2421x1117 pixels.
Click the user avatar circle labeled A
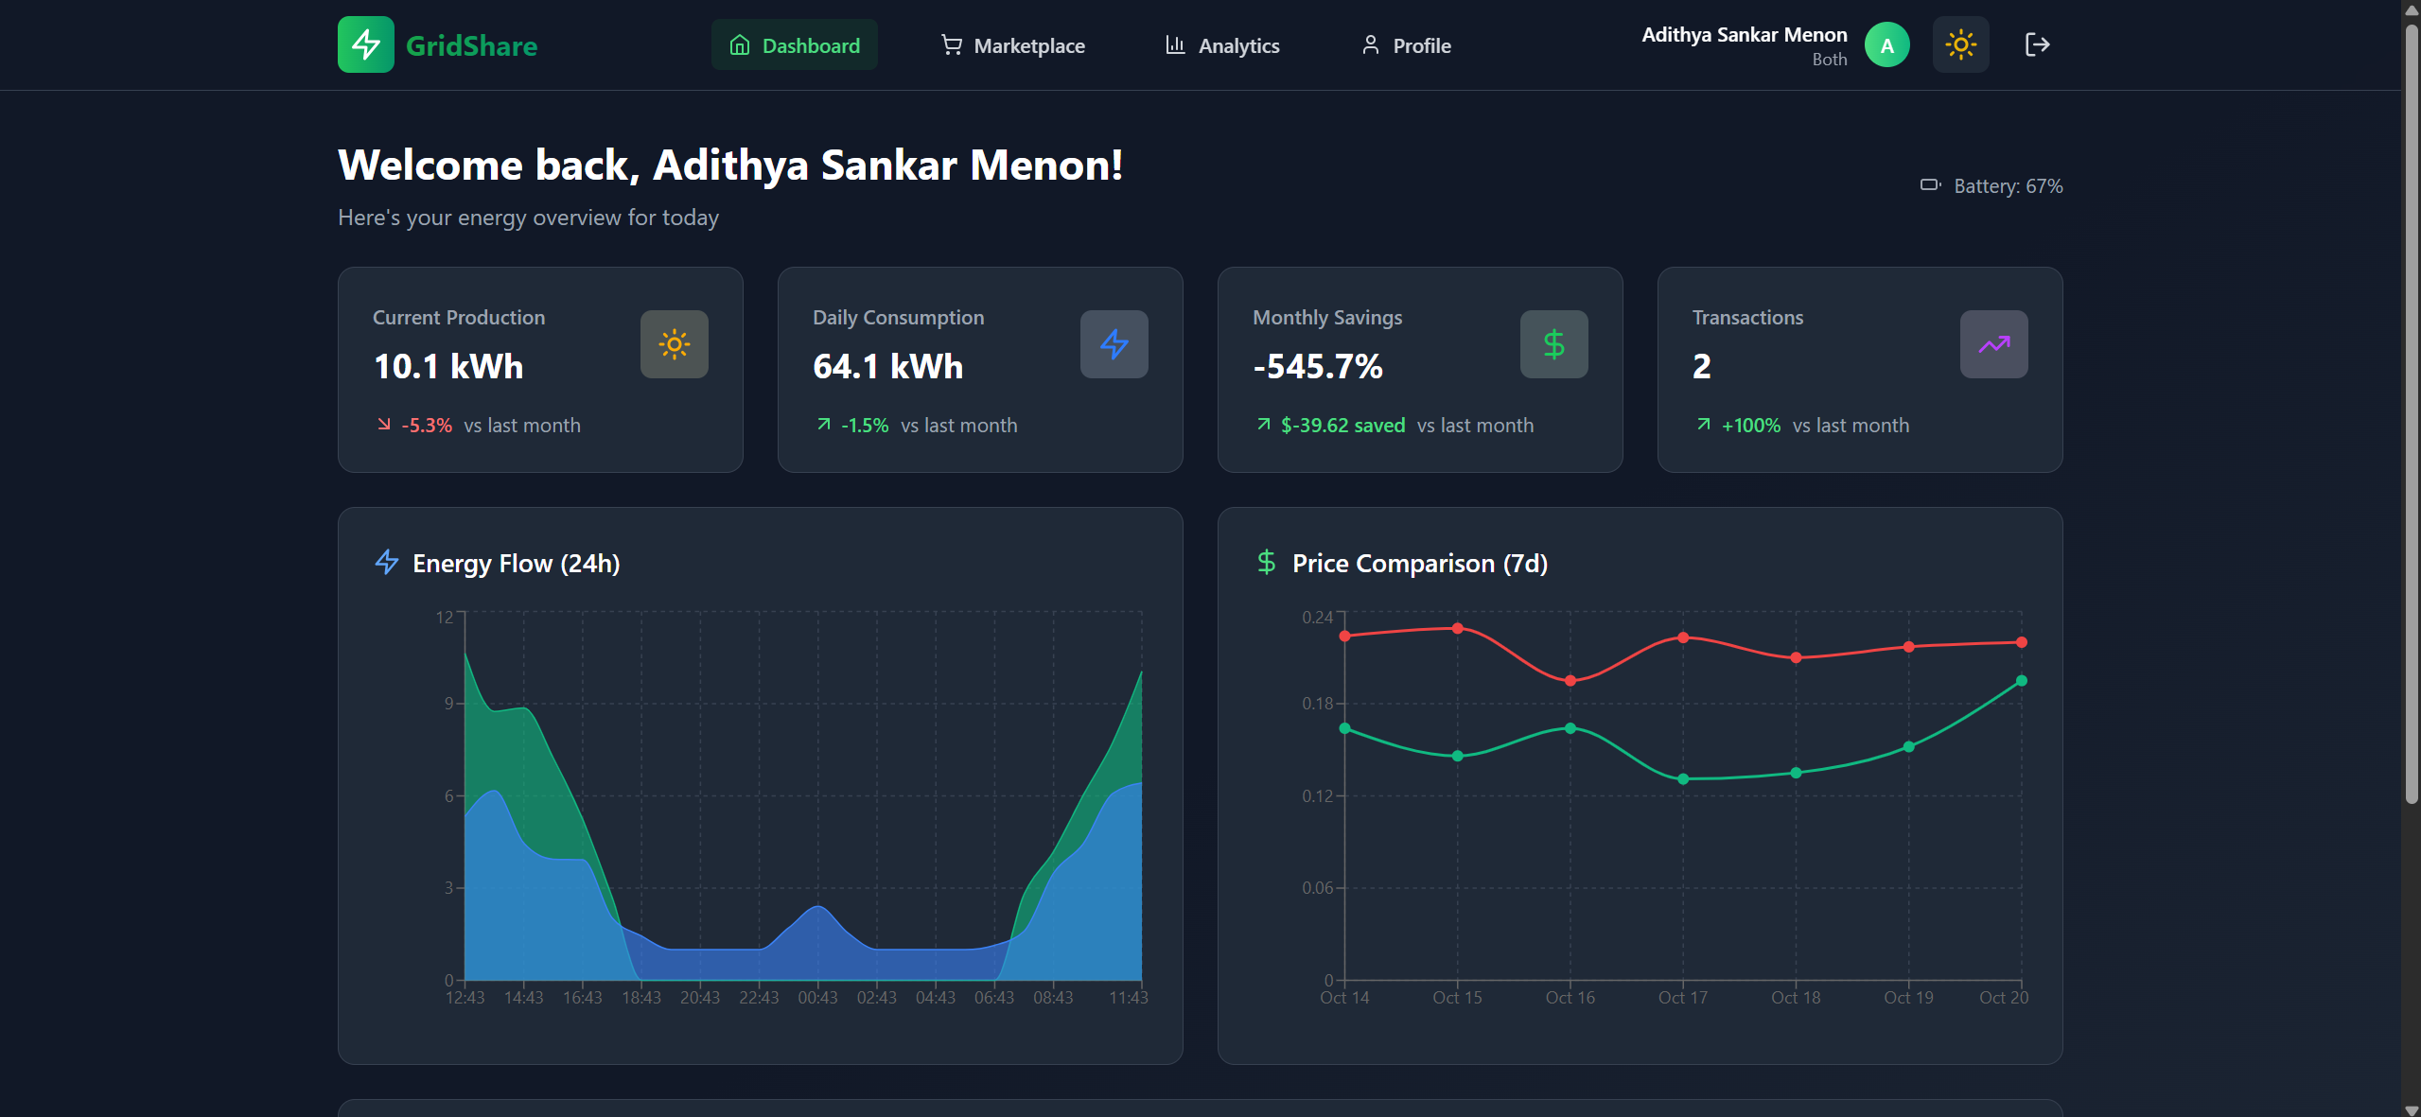[1886, 44]
